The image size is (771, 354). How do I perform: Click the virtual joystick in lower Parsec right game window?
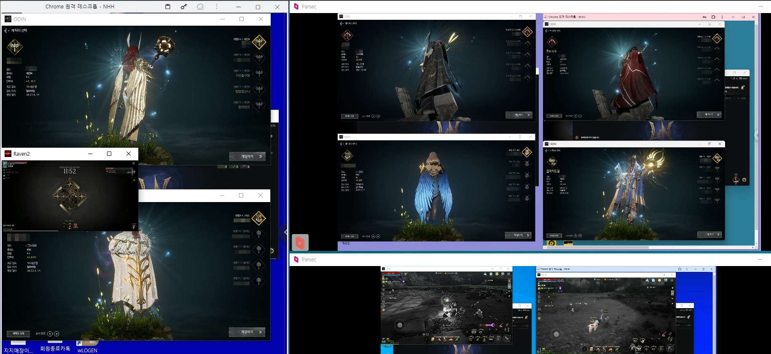click(x=556, y=334)
